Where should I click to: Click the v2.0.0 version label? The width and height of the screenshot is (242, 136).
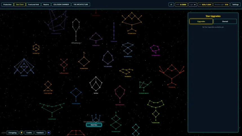coord(4,133)
